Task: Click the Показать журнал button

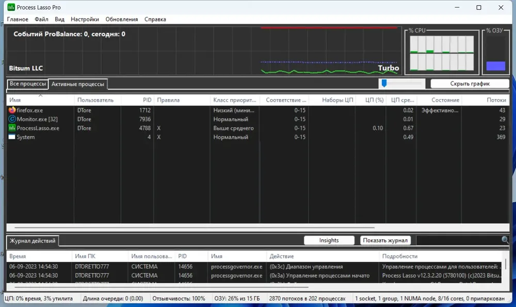Action: 385,240
